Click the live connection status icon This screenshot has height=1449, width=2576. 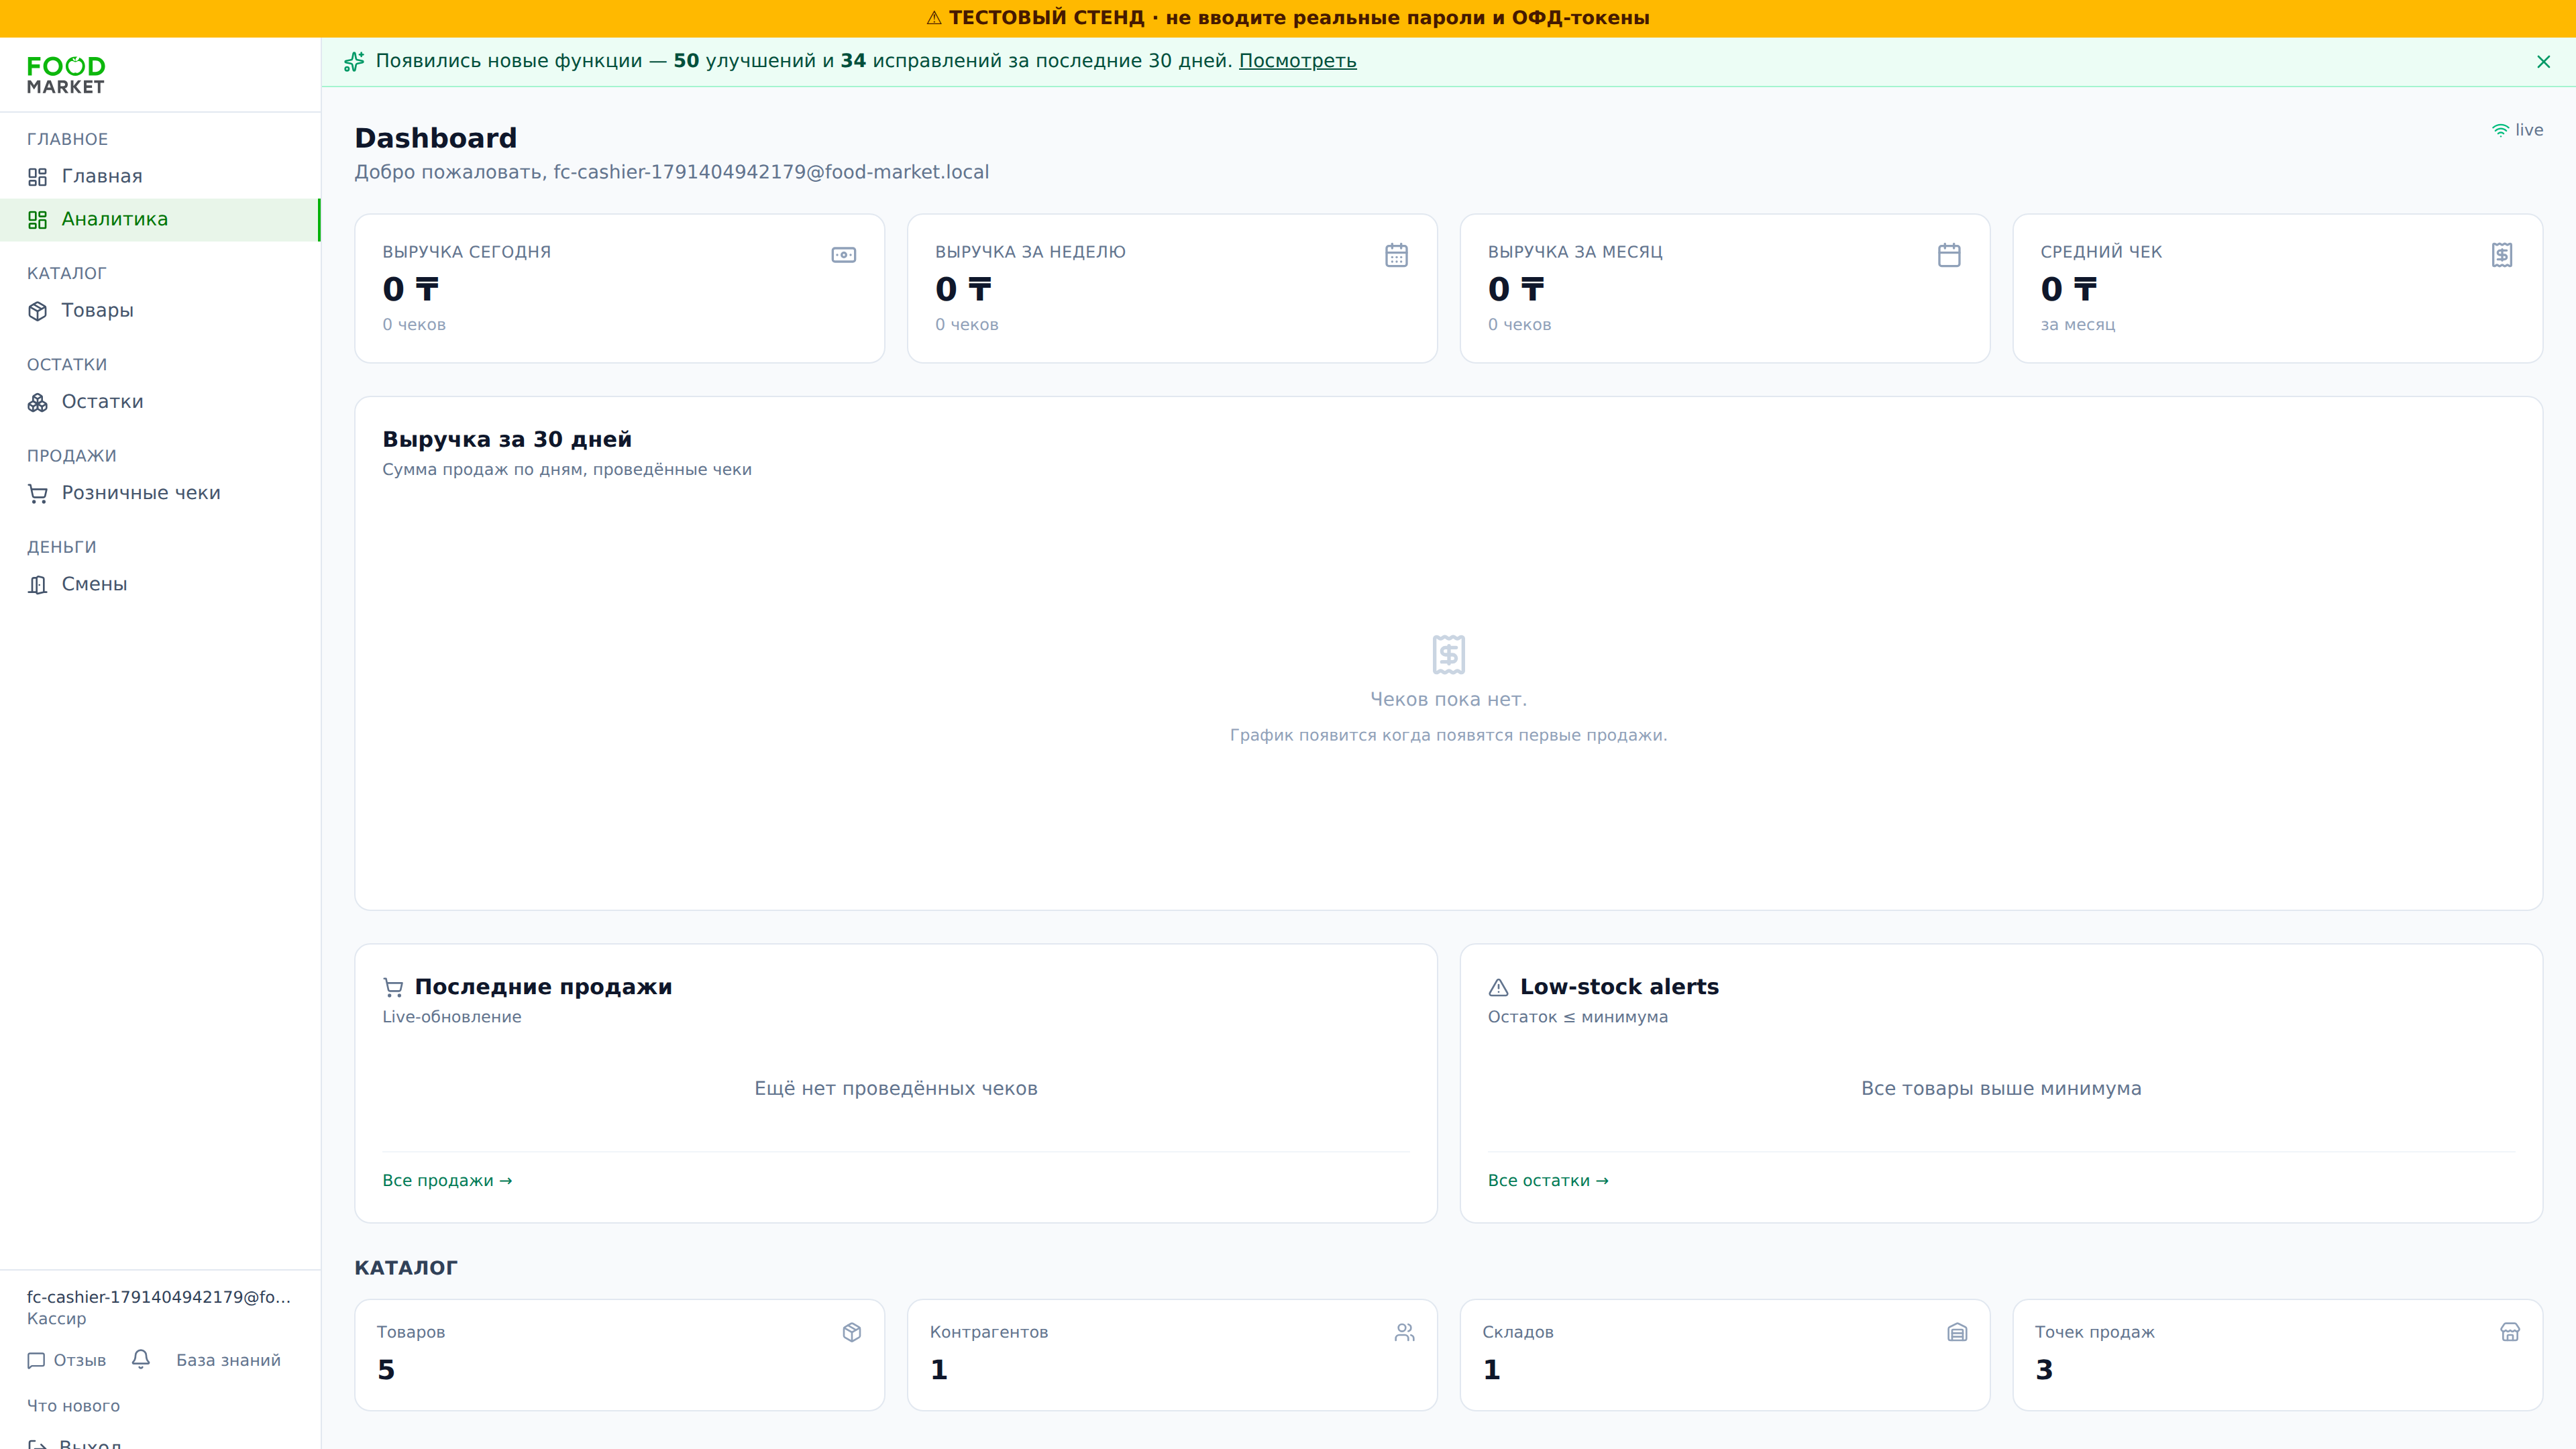coord(2500,130)
